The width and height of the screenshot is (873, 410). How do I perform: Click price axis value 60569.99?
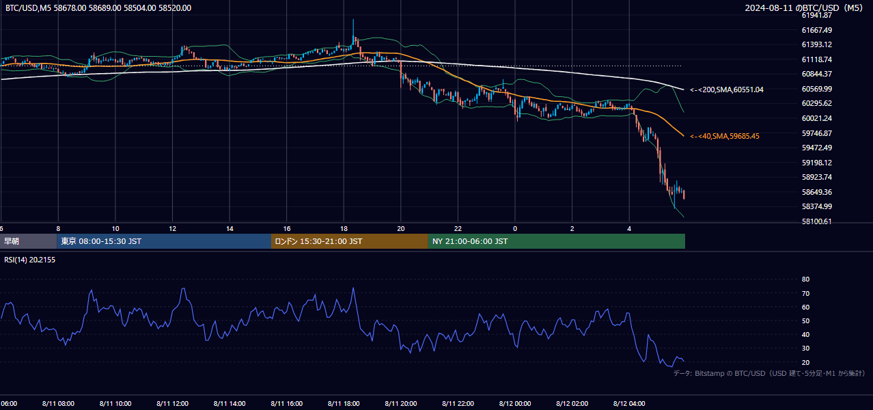click(x=816, y=89)
